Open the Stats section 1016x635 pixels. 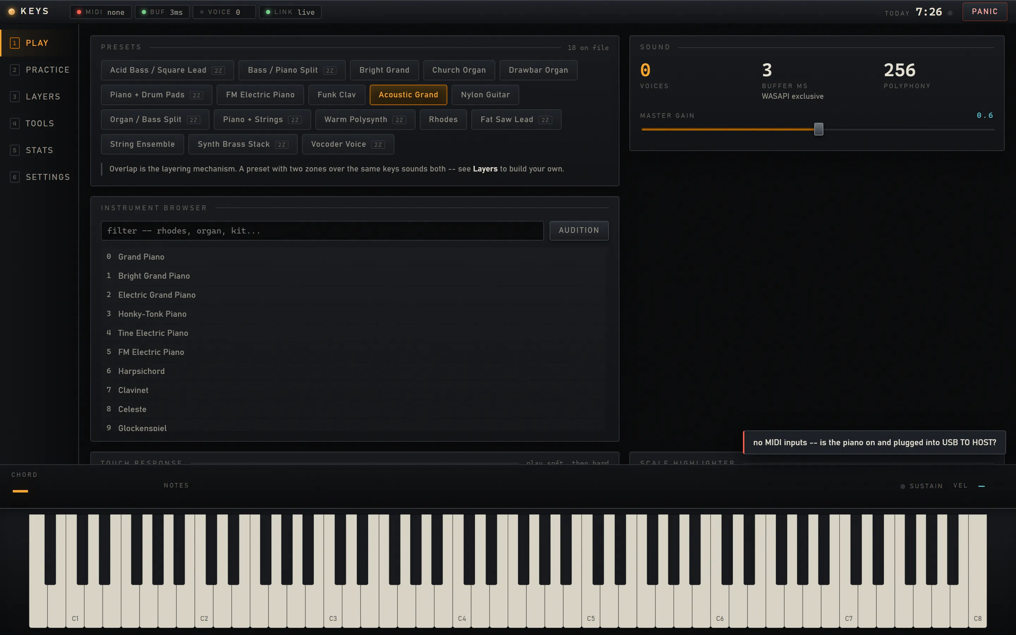[39, 150]
